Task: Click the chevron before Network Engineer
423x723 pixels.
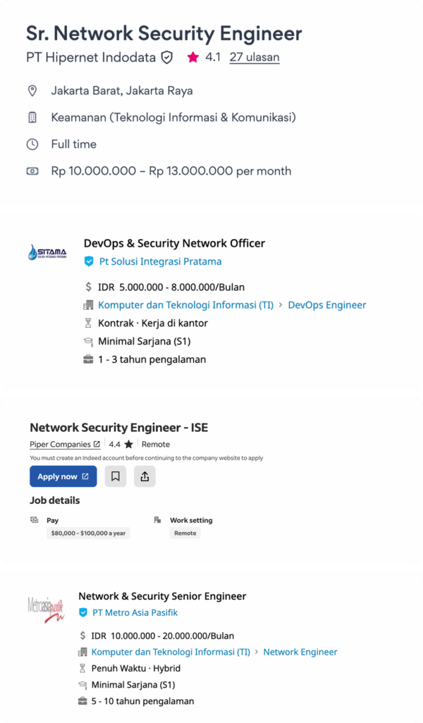Action: [x=257, y=652]
